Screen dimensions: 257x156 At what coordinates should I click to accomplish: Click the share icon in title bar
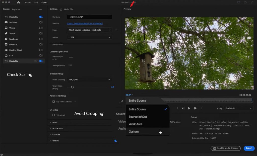[245, 2]
